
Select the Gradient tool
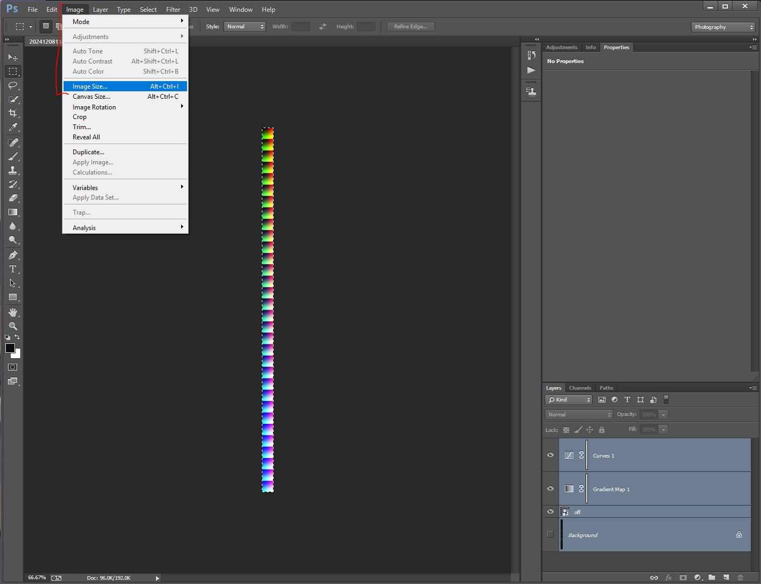pos(13,212)
